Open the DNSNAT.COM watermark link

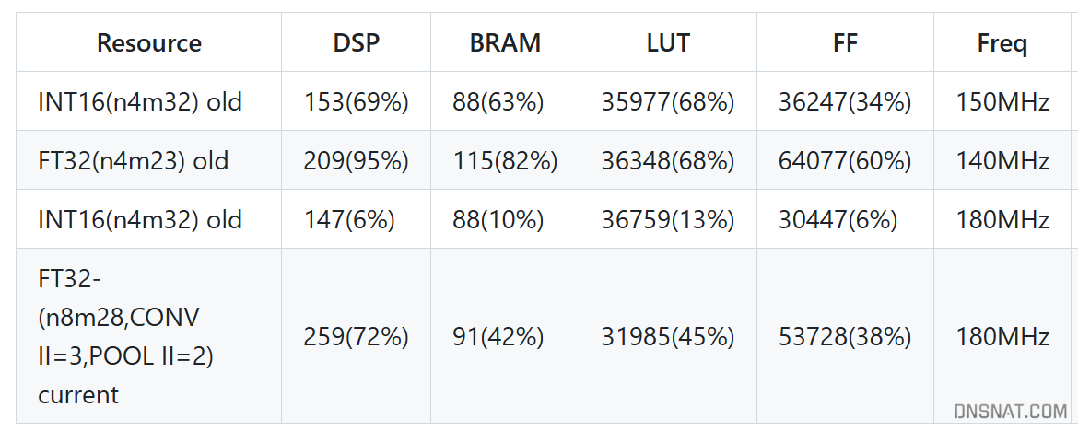[1011, 412]
